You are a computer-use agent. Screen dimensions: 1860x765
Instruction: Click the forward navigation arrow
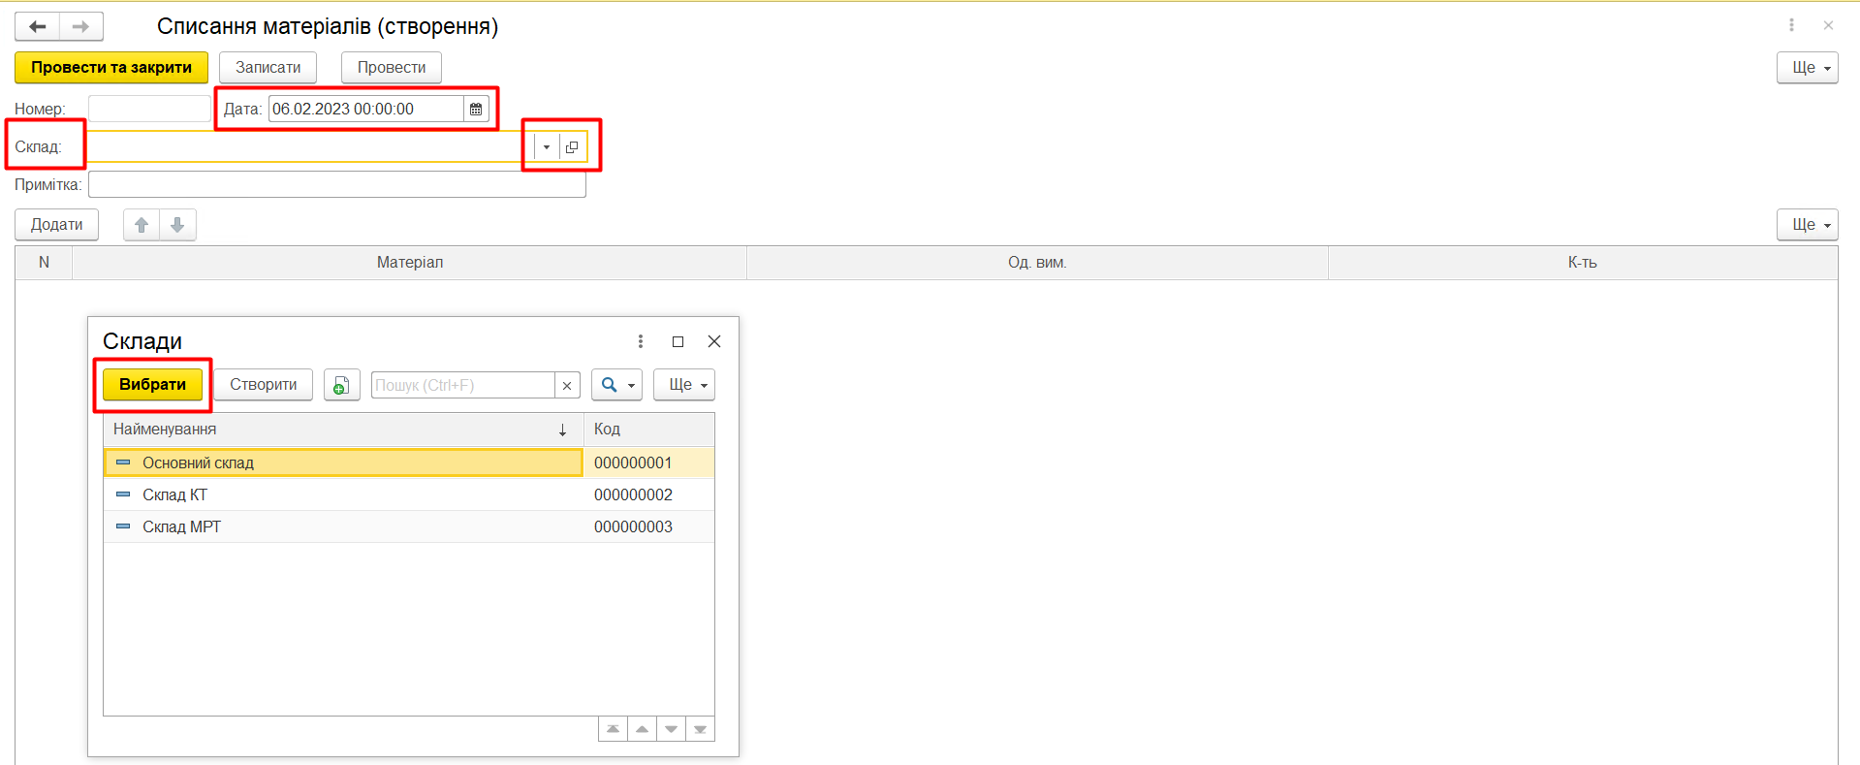click(x=81, y=26)
